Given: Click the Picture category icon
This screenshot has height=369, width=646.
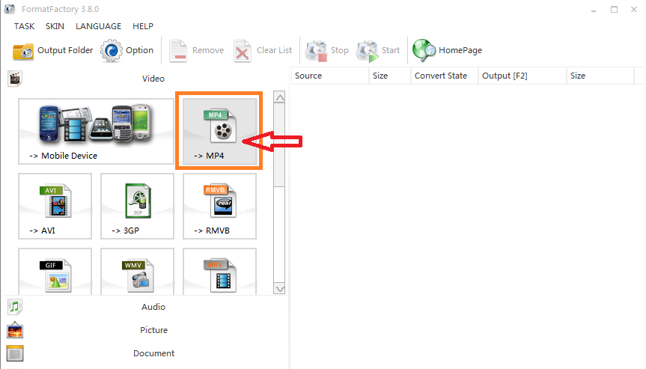Looking at the screenshot, I should (x=15, y=330).
